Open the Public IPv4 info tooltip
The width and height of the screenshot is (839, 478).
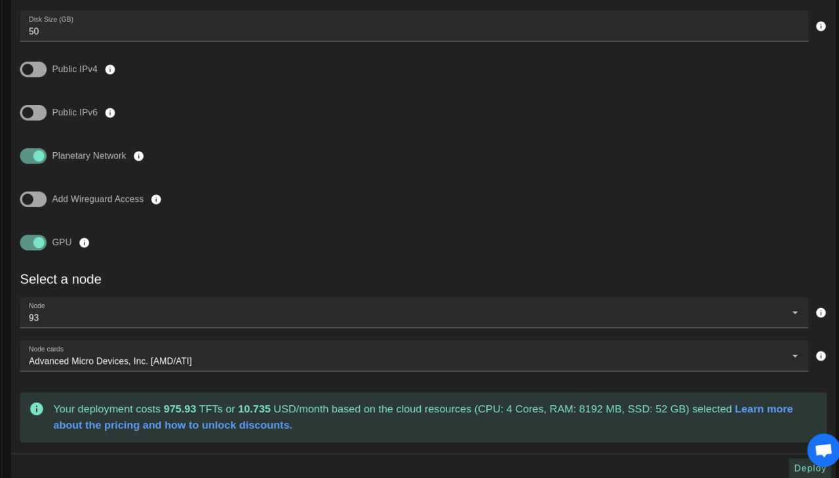tap(110, 69)
